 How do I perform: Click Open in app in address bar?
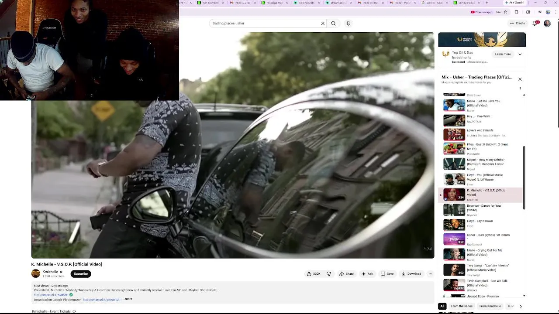point(481,12)
